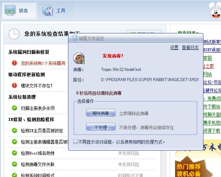Open 设置 link in Rising dialog
This screenshot has height=177, width=221.
[174, 47]
